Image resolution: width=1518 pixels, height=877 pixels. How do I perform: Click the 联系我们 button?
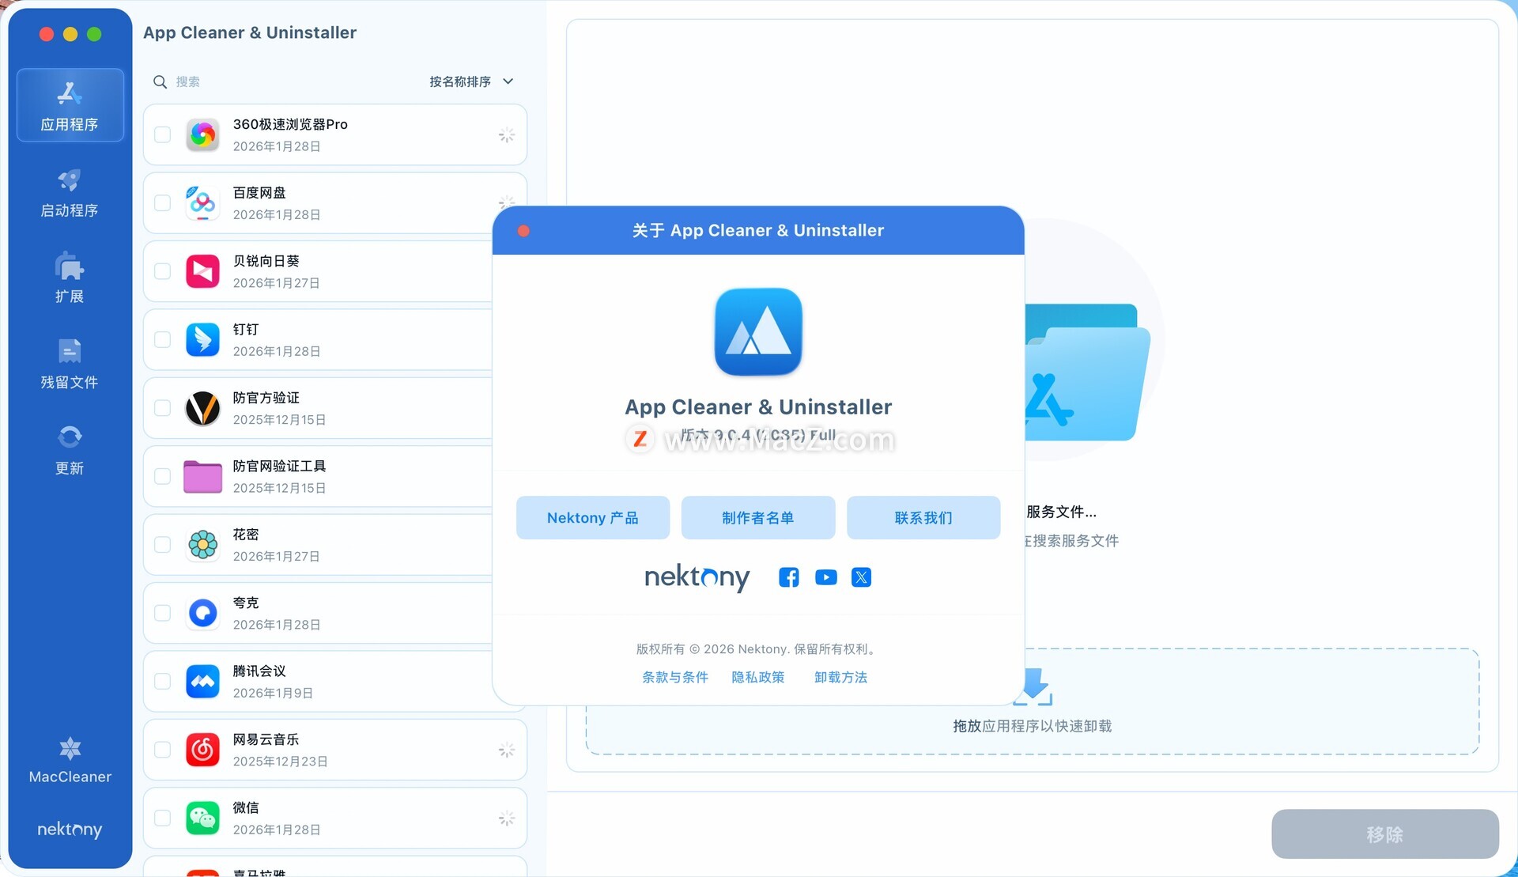(923, 518)
